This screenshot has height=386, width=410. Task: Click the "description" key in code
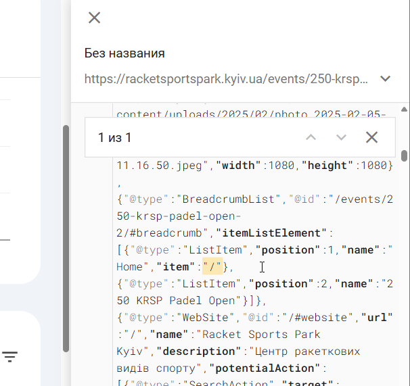(199, 352)
